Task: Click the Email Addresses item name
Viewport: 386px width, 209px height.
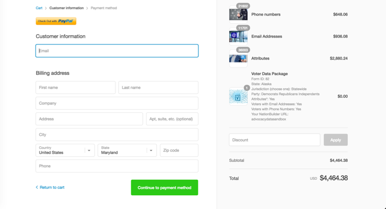Action: click(x=266, y=37)
